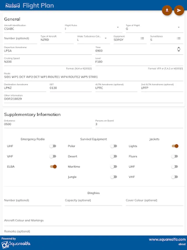This screenshot has width=187, height=250.
Task: Turn off the jacket Lights switch
Action: [x=175, y=146]
